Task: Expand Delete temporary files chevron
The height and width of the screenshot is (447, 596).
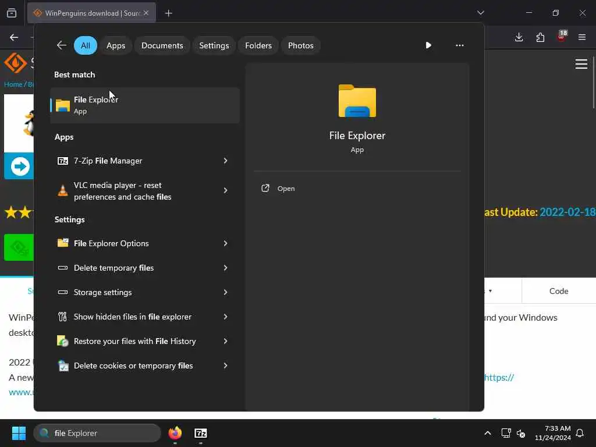Action: click(x=225, y=268)
